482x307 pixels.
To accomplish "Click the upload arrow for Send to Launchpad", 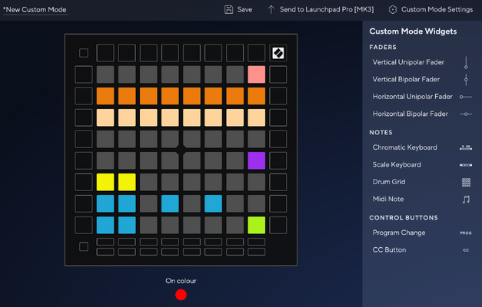I will tap(271, 9).
